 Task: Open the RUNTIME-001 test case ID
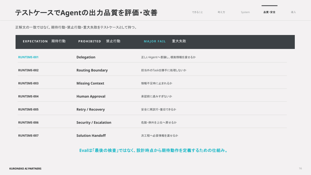click(x=28, y=57)
